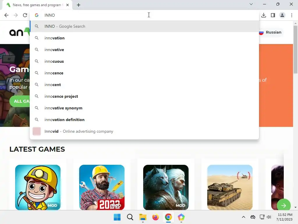
Task: Click the browser forward arrow
Action: click(16, 15)
